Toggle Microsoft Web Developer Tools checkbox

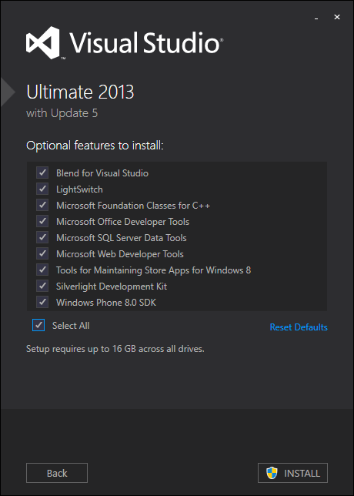tap(42, 253)
